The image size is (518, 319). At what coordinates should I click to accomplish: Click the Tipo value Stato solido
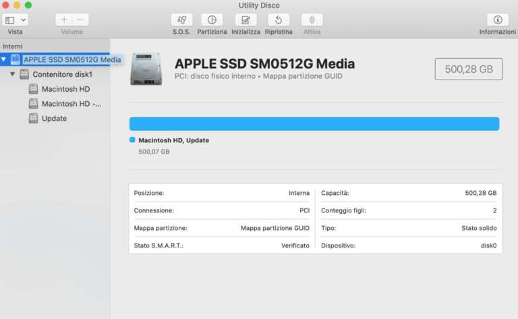pos(479,228)
